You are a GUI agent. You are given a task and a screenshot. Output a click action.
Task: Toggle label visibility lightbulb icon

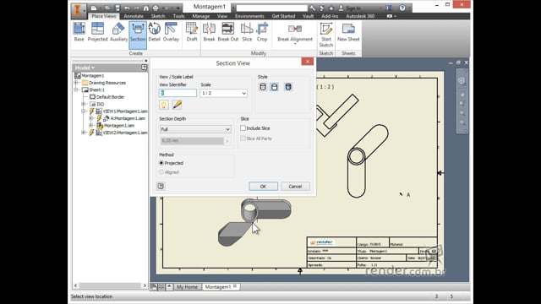(164, 105)
